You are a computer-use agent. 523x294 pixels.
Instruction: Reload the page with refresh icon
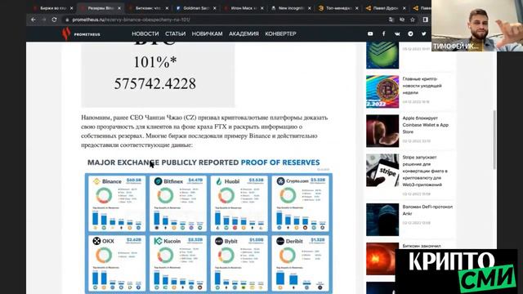click(55, 20)
